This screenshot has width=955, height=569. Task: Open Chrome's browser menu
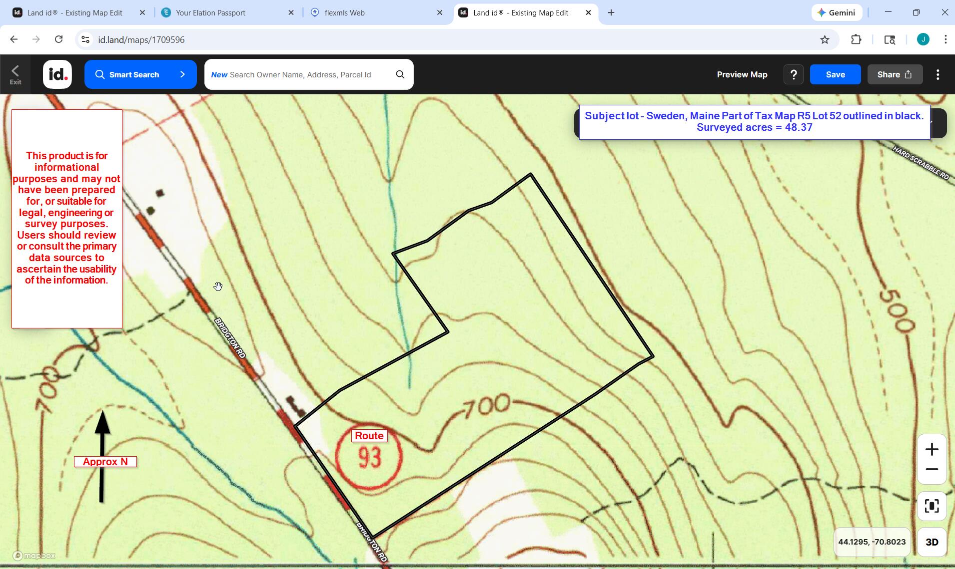pos(946,39)
